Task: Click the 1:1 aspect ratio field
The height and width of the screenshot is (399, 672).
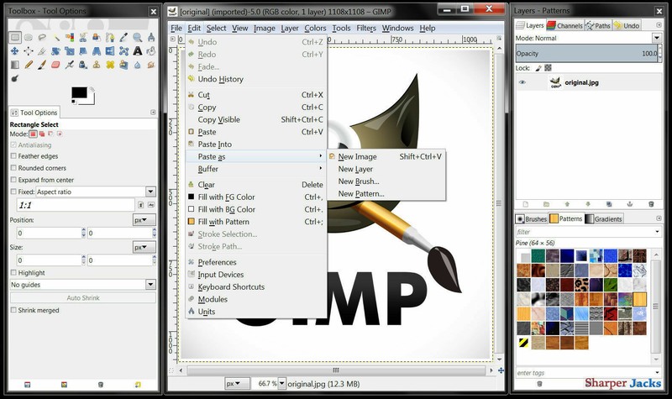Action: click(x=76, y=205)
